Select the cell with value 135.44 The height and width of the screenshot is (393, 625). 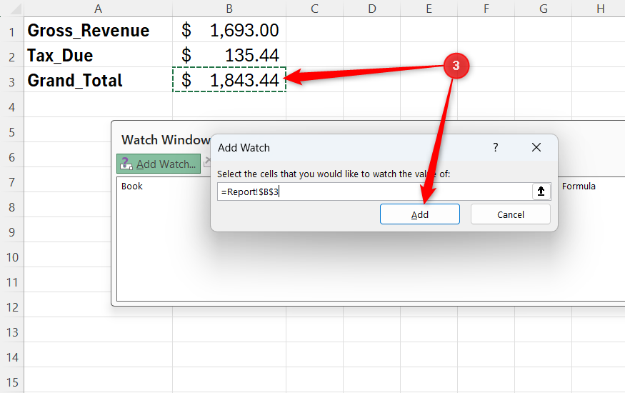(x=229, y=55)
